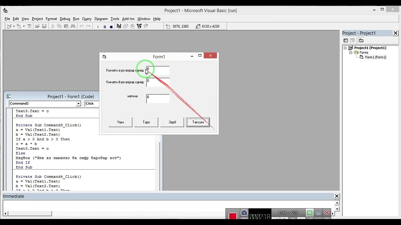Viewport: 401px width, 225px height.
Task: Open the View menu
Action: click(25, 19)
